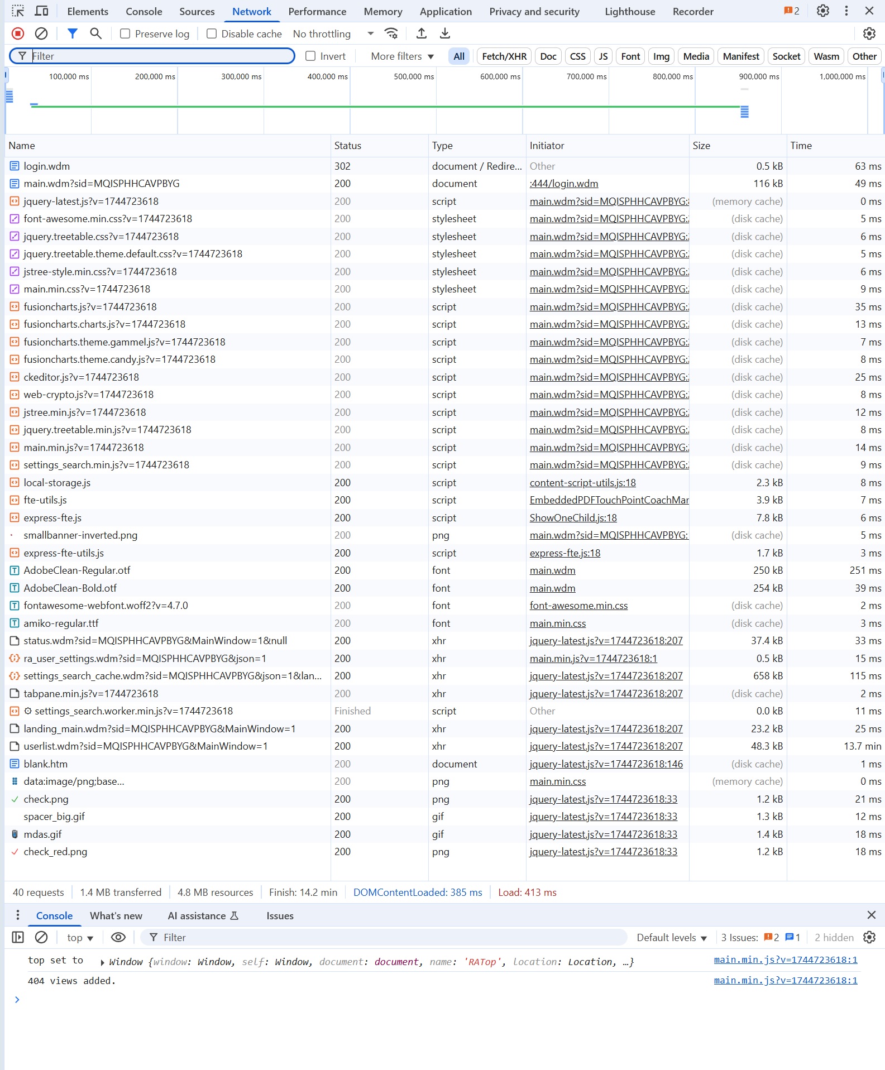The height and width of the screenshot is (1070, 885).
Task: Open the No throttling dropdown
Action: point(333,34)
